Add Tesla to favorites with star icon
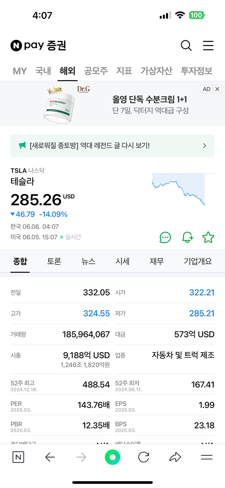 pos(208,237)
